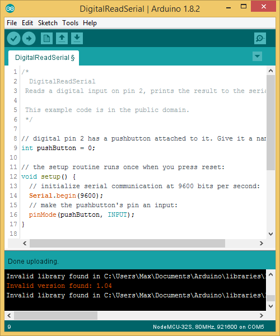Viewport: 280px width, 336px height.
Task: Open the Sketch menu
Action: pyautogui.click(x=48, y=23)
